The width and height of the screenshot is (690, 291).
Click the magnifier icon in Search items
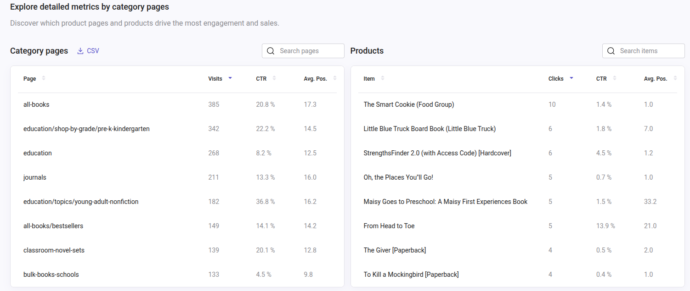(x=611, y=51)
